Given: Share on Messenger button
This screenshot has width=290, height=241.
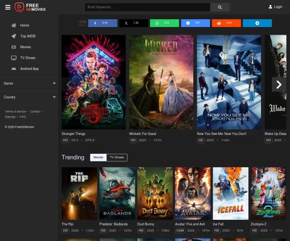Looking at the screenshot, I should 195,23.
